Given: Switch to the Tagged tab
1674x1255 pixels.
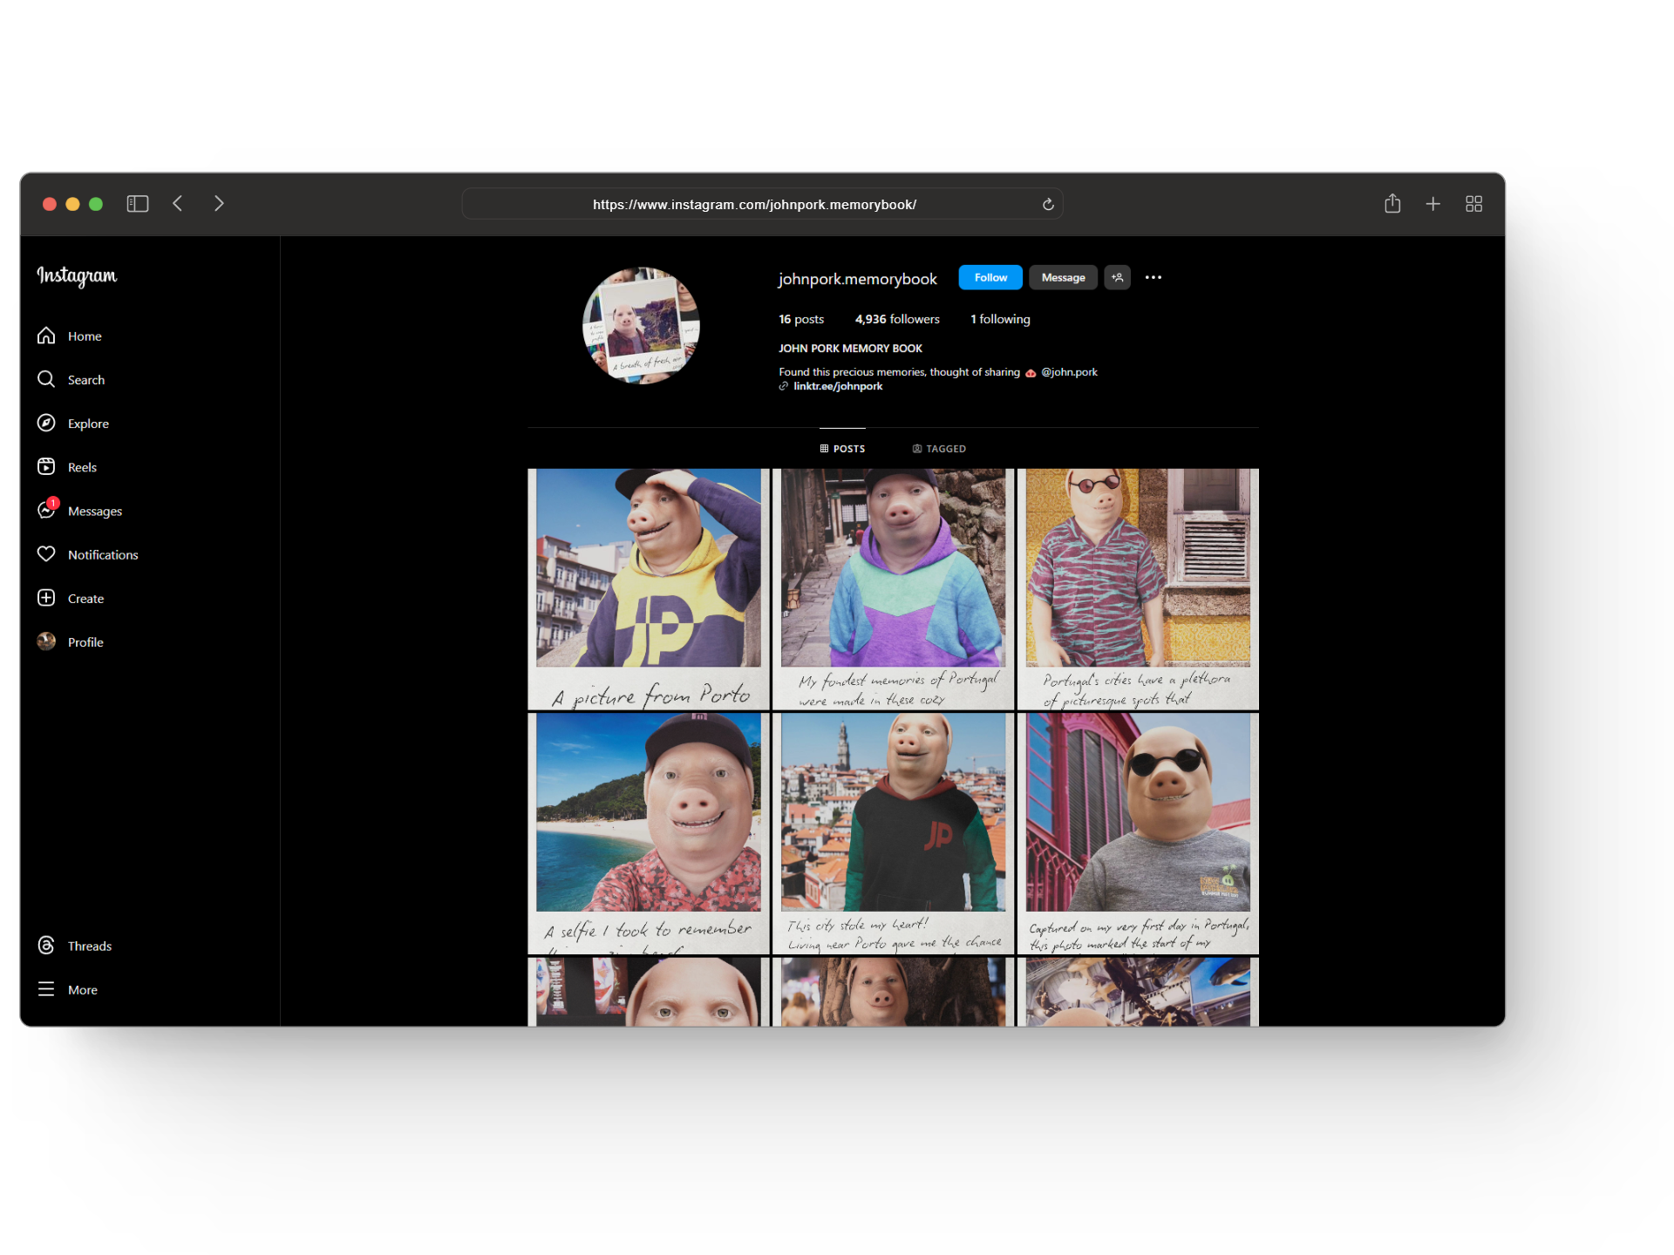Looking at the screenshot, I should click(x=939, y=449).
